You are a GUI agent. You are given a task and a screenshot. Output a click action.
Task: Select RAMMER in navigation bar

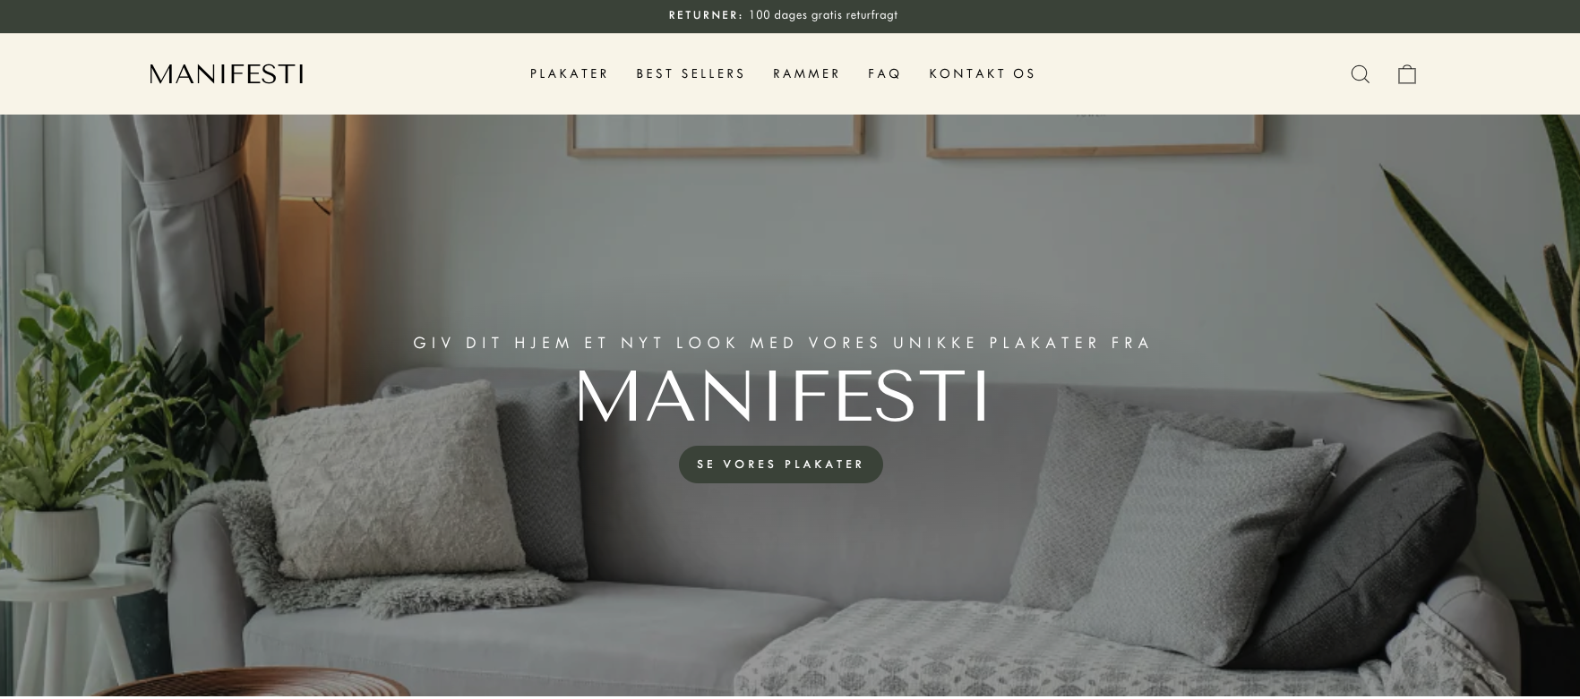click(807, 74)
